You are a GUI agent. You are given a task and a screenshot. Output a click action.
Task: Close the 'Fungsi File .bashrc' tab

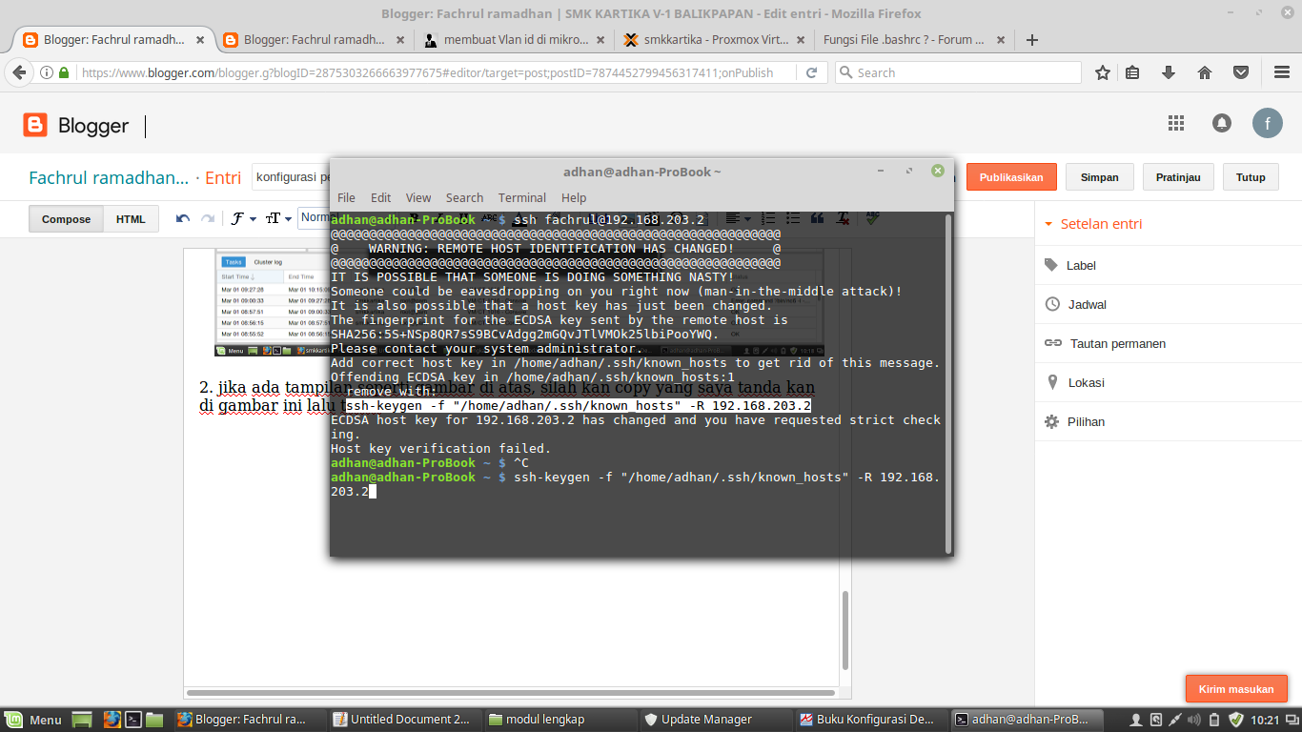[1001, 40]
